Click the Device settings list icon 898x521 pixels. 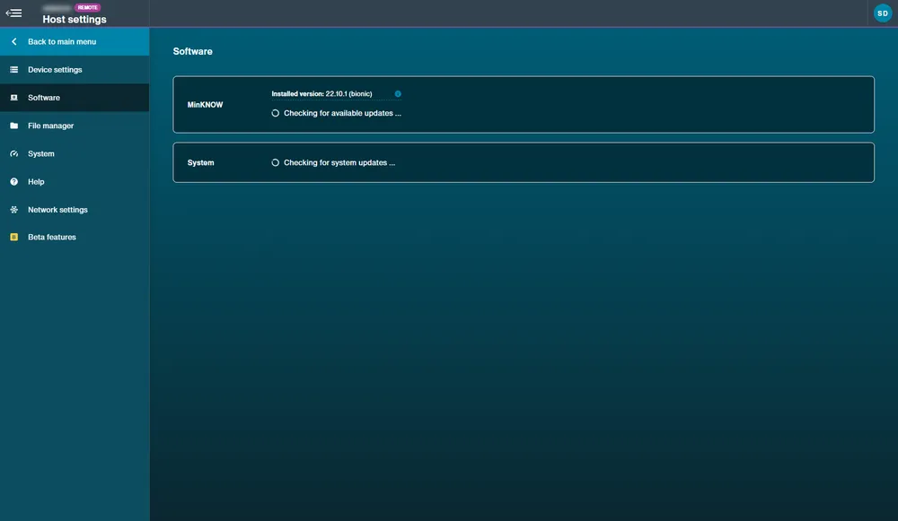pos(13,70)
